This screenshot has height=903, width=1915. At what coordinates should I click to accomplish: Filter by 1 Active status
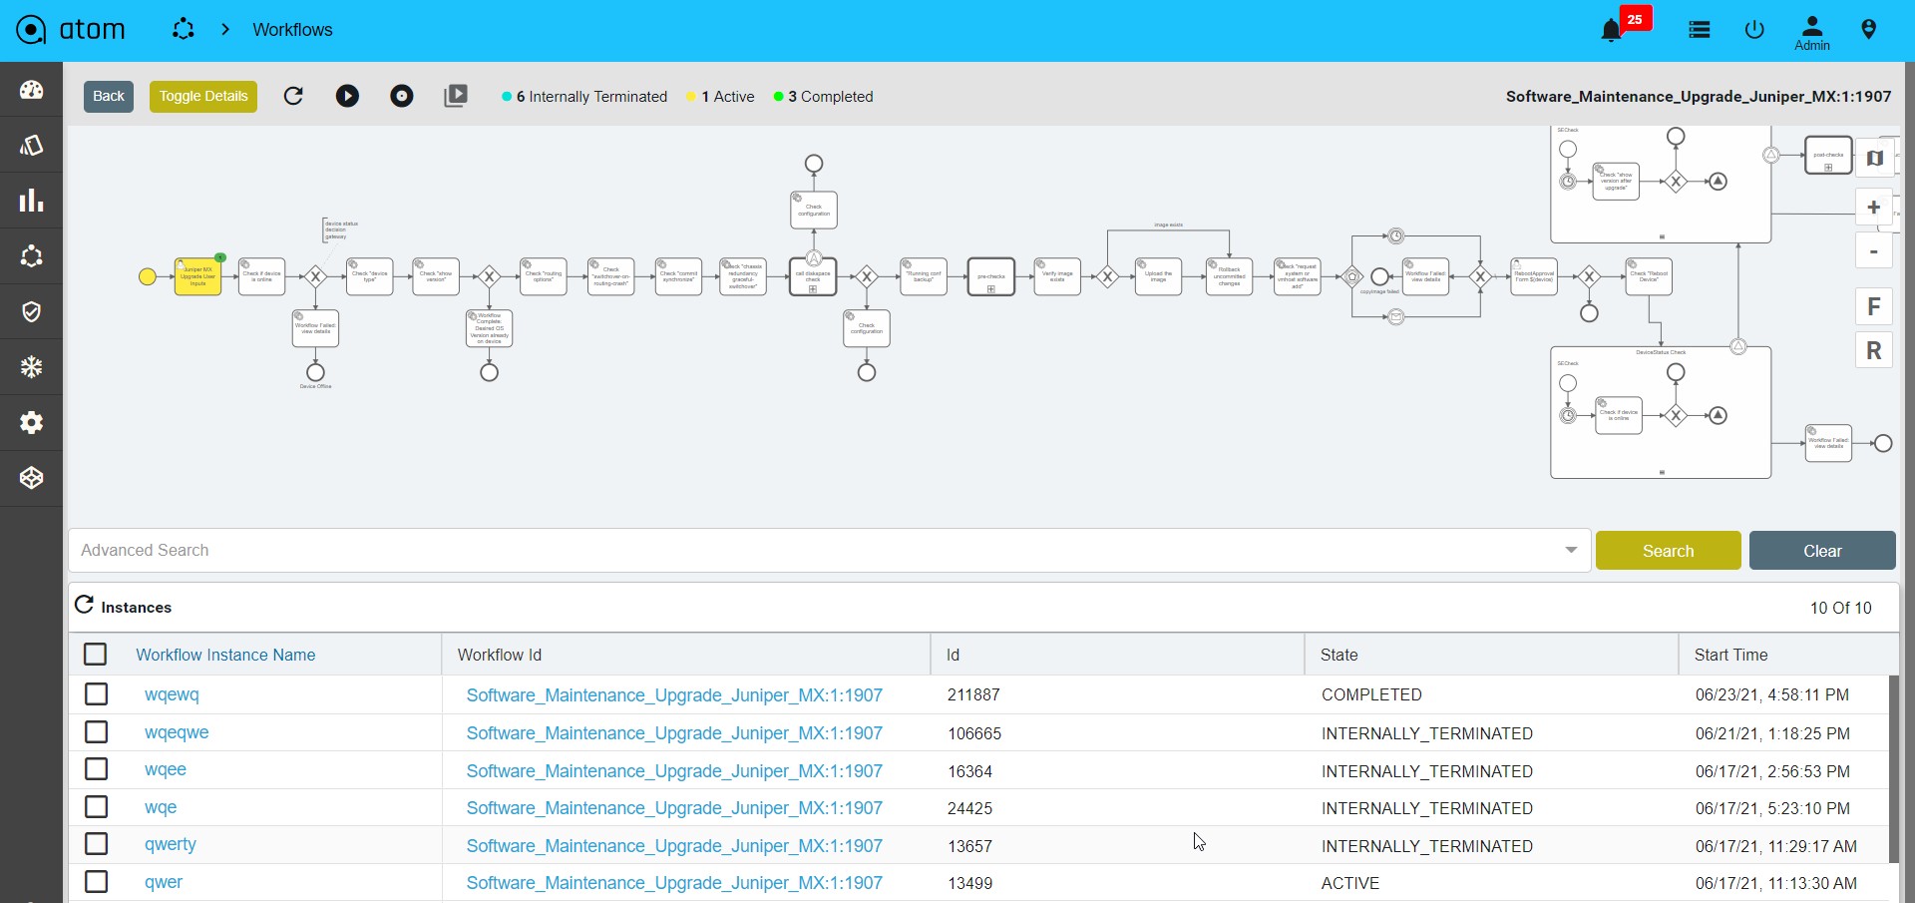click(720, 97)
